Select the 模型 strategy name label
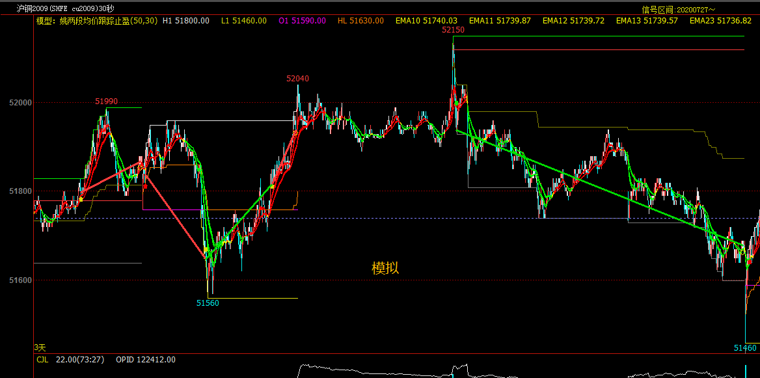 coord(97,21)
